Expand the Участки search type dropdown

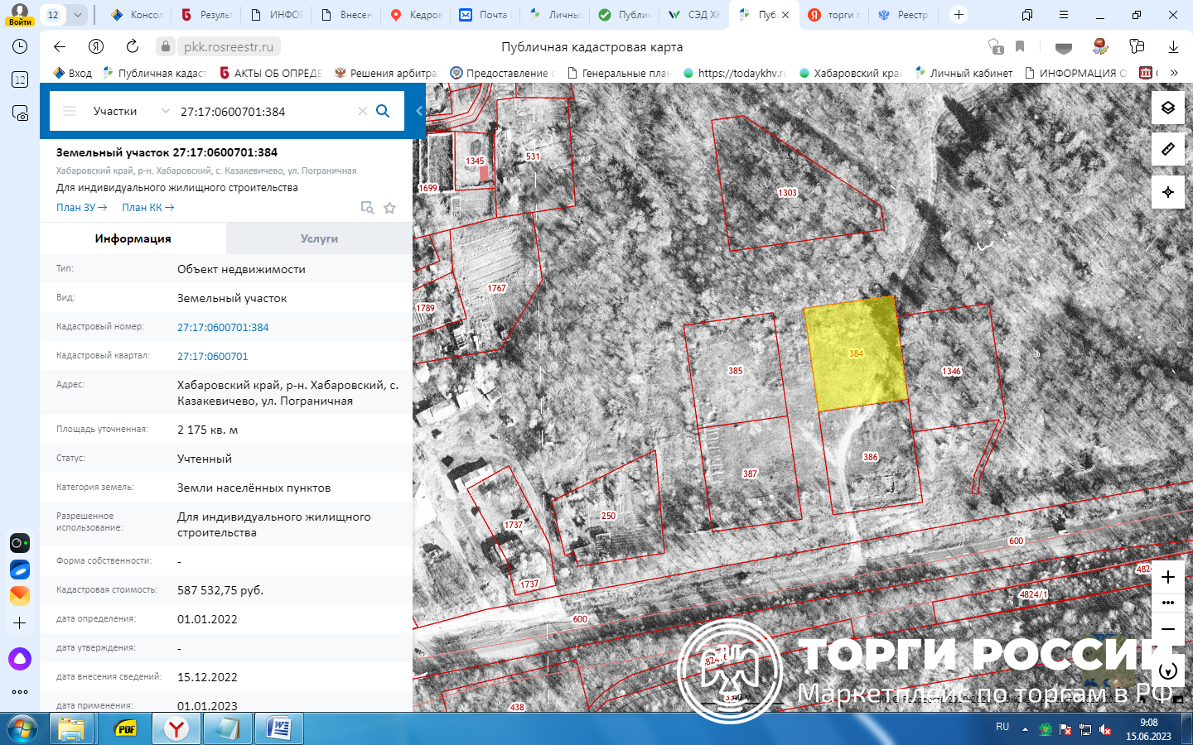pyautogui.click(x=165, y=111)
